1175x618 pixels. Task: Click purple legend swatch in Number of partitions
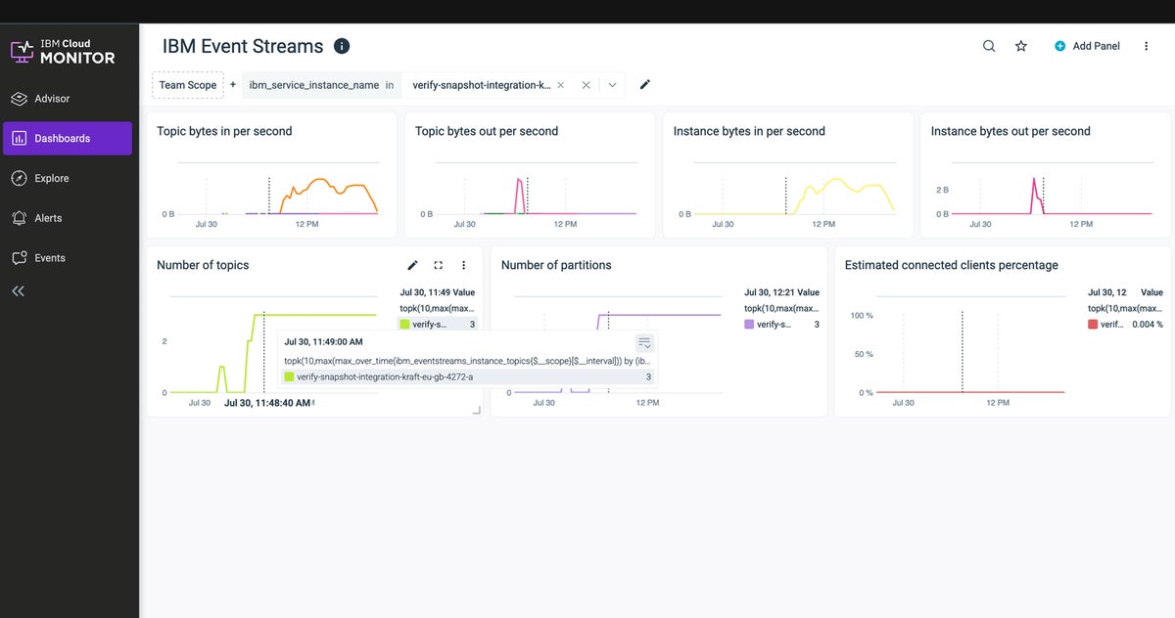pos(749,324)
